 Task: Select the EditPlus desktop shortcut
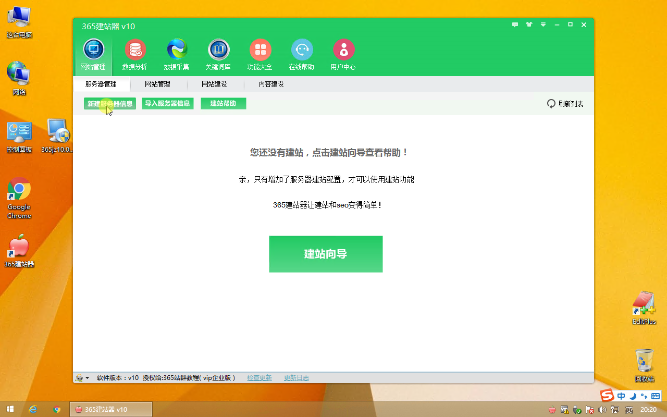pos(644,309)
